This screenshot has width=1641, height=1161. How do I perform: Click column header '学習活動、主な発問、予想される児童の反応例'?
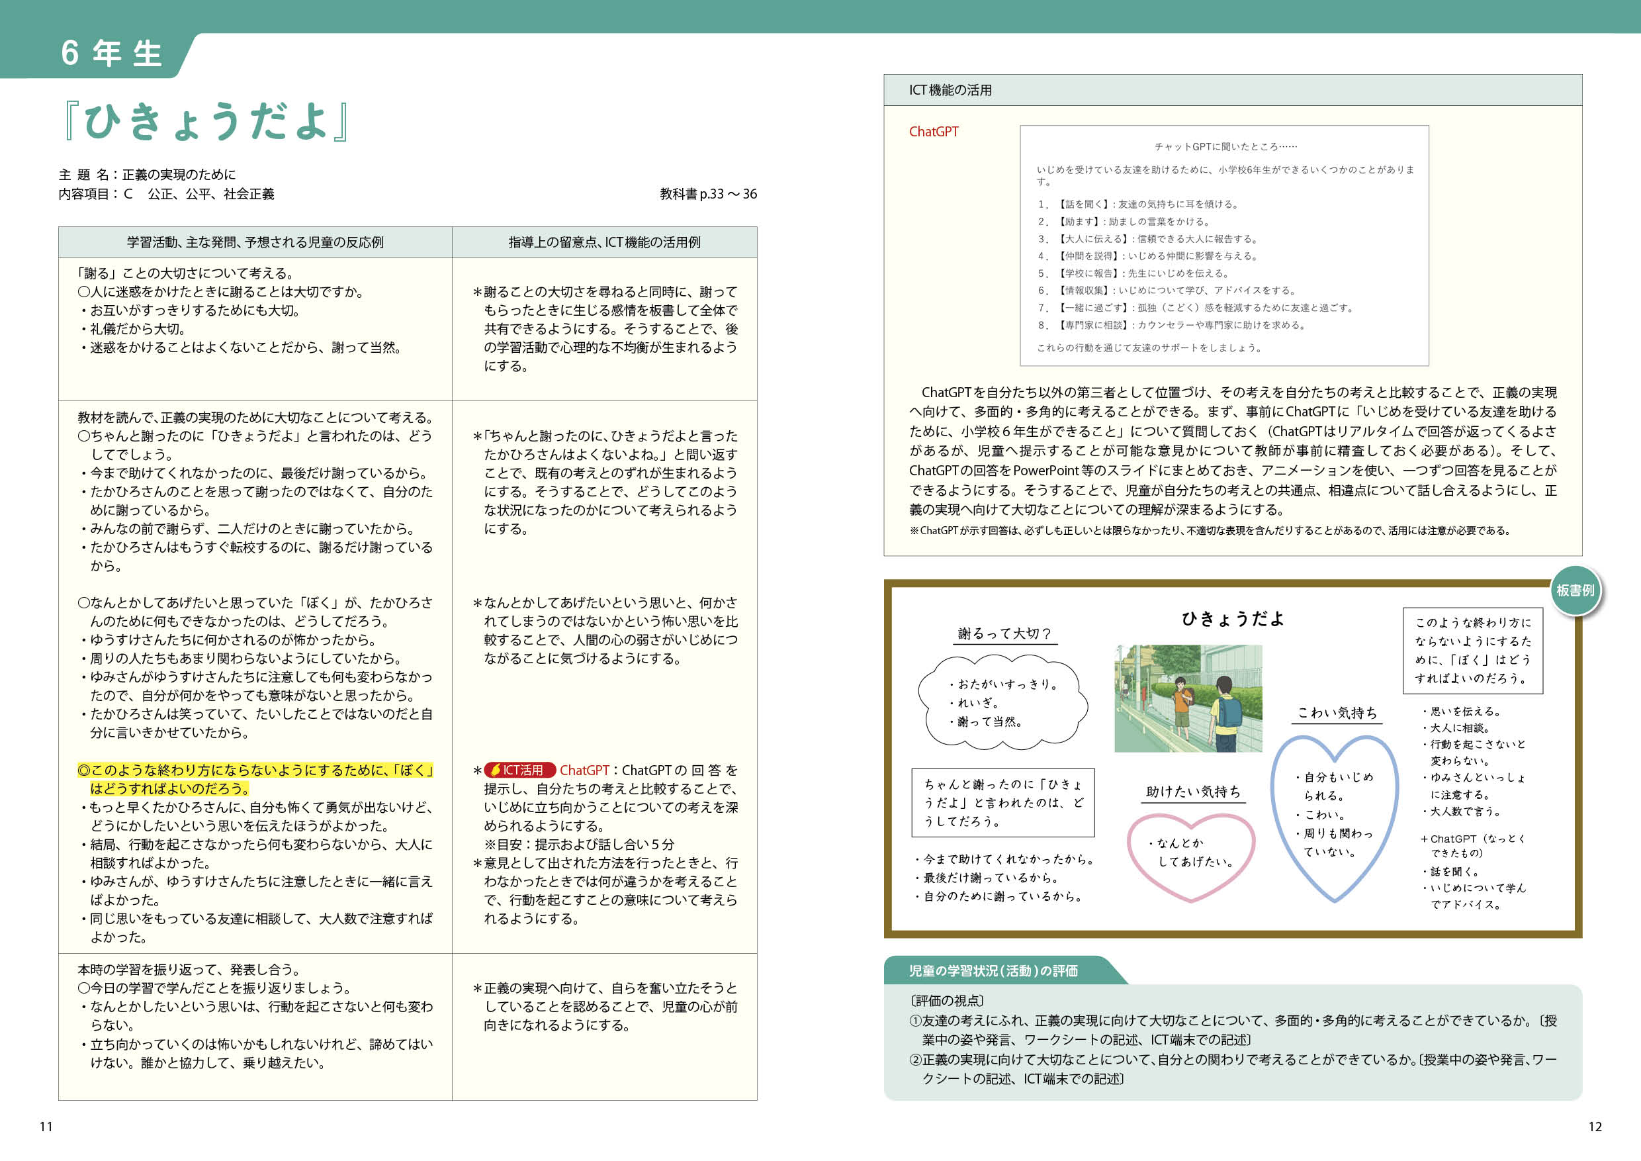tap(255, 242)
